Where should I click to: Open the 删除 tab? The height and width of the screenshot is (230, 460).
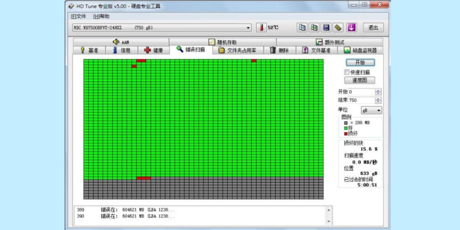pos(279,50)
